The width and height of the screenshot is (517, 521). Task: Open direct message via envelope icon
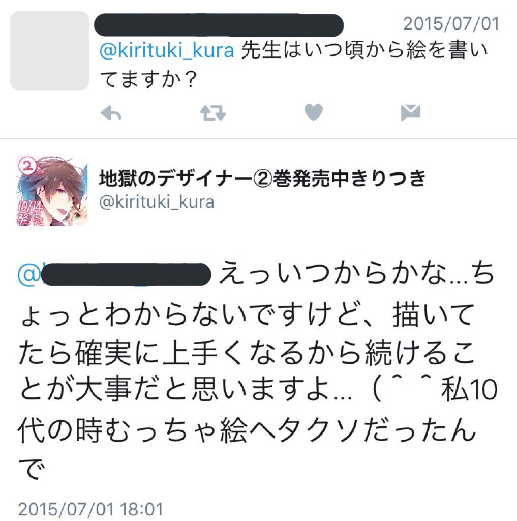click(x=411, y=112)
